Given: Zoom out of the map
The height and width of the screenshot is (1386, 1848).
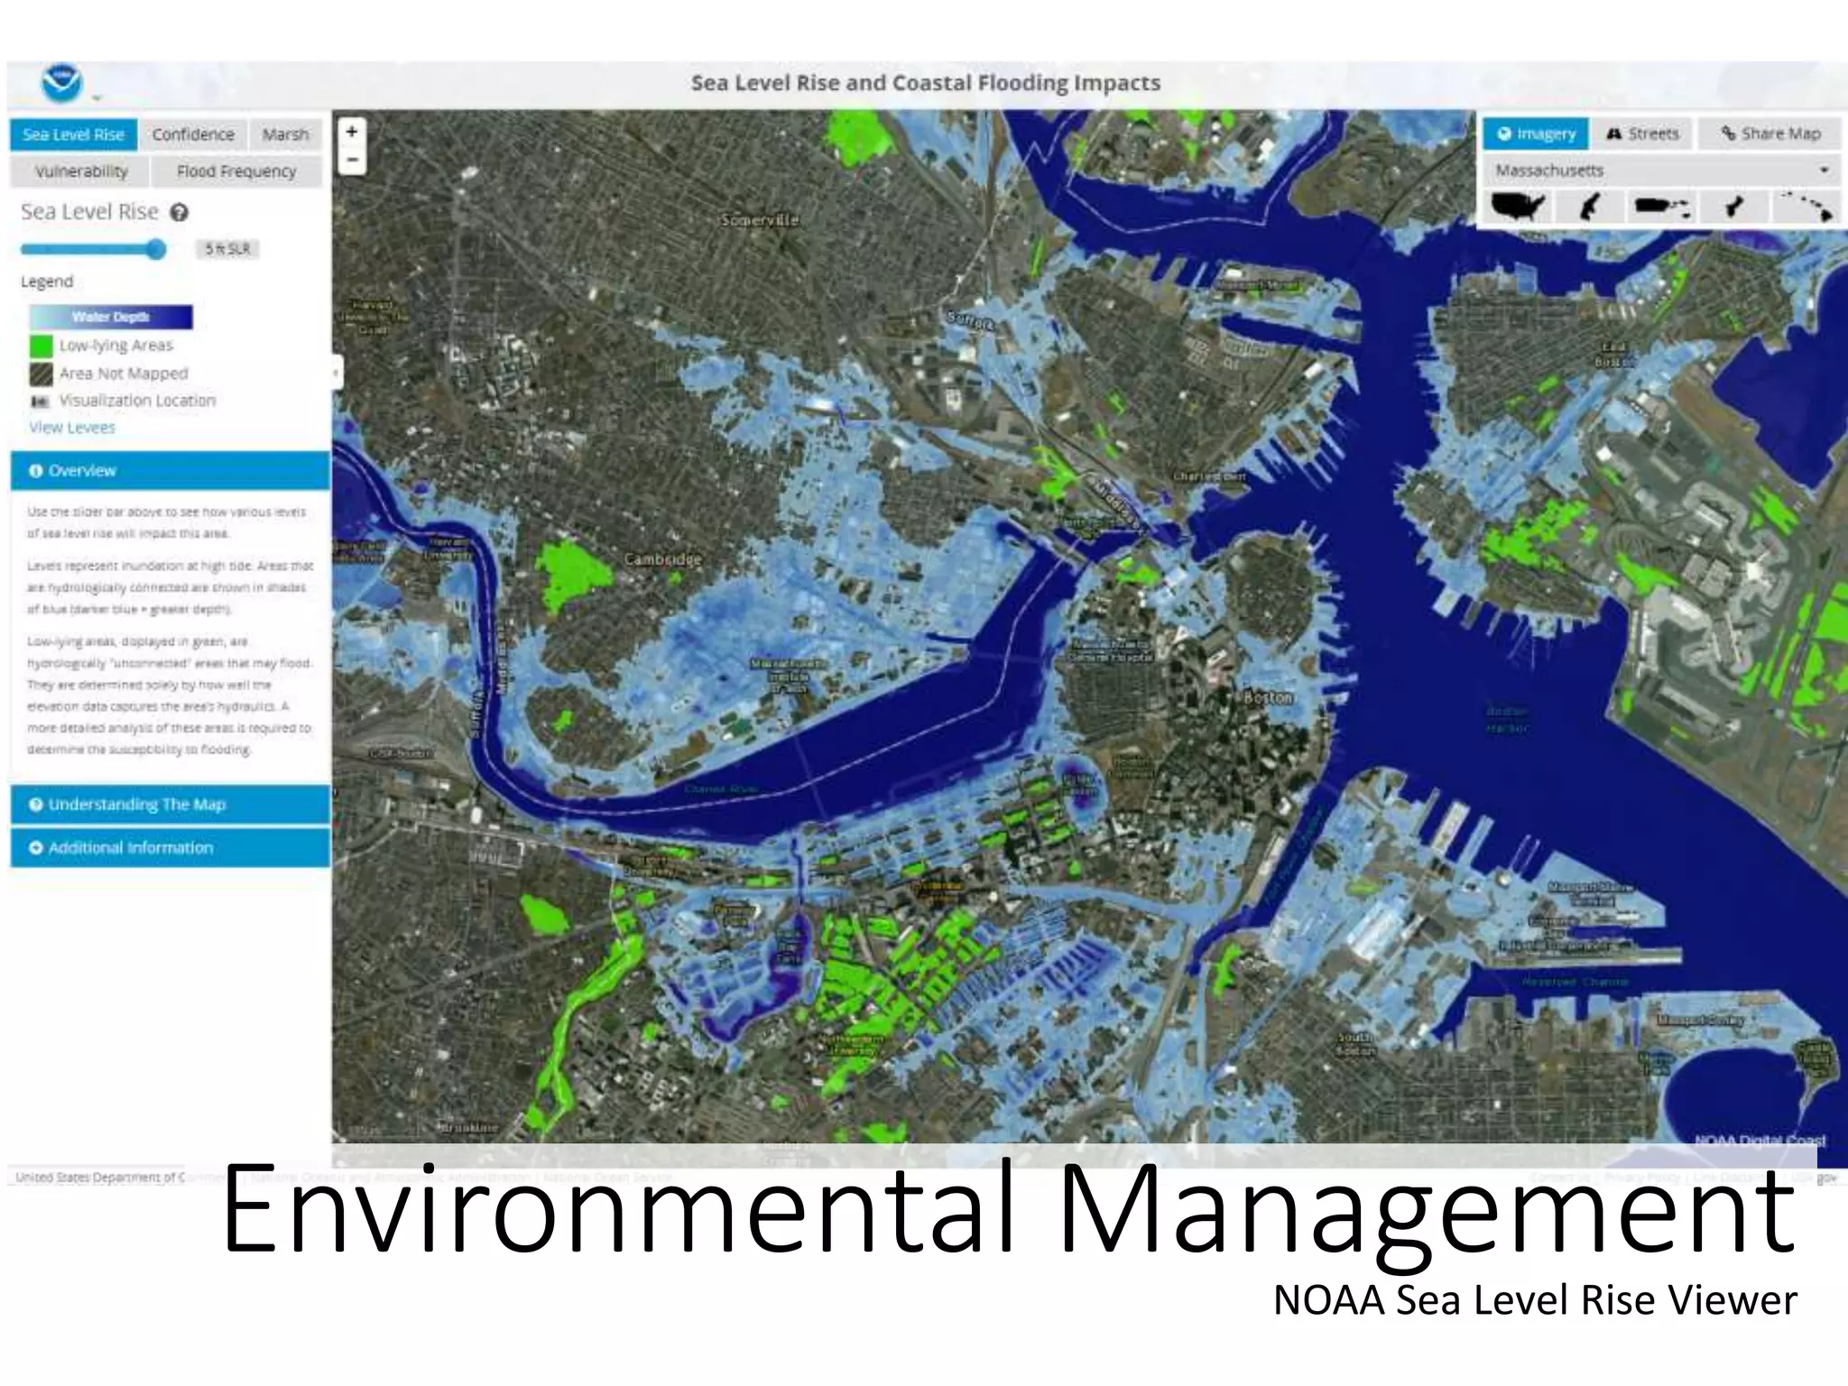Looking at the screenshot, I should pyautogui.click(x=352, y=161).
